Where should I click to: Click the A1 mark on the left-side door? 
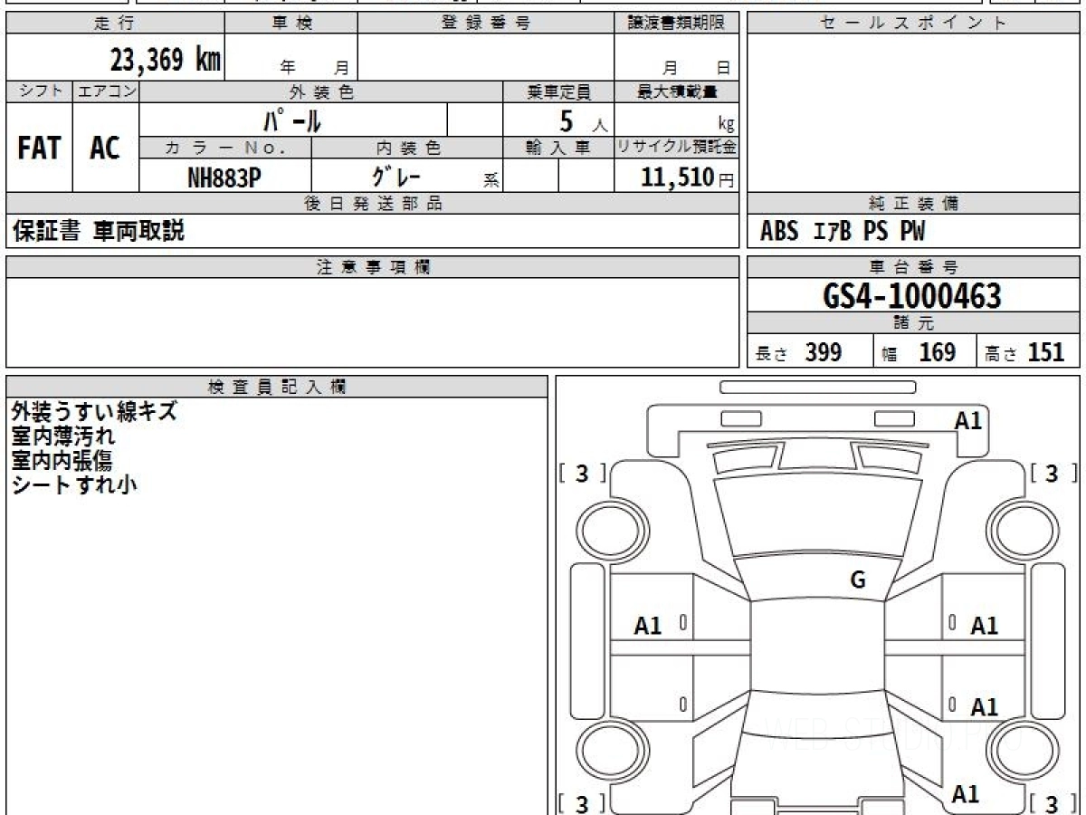648,626
